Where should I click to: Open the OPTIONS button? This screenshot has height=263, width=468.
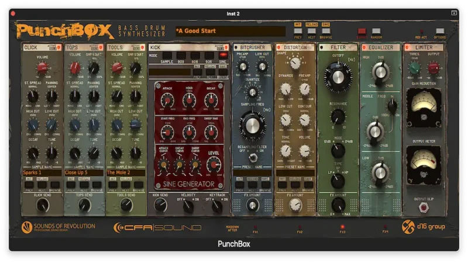click(x=440, y=32)
